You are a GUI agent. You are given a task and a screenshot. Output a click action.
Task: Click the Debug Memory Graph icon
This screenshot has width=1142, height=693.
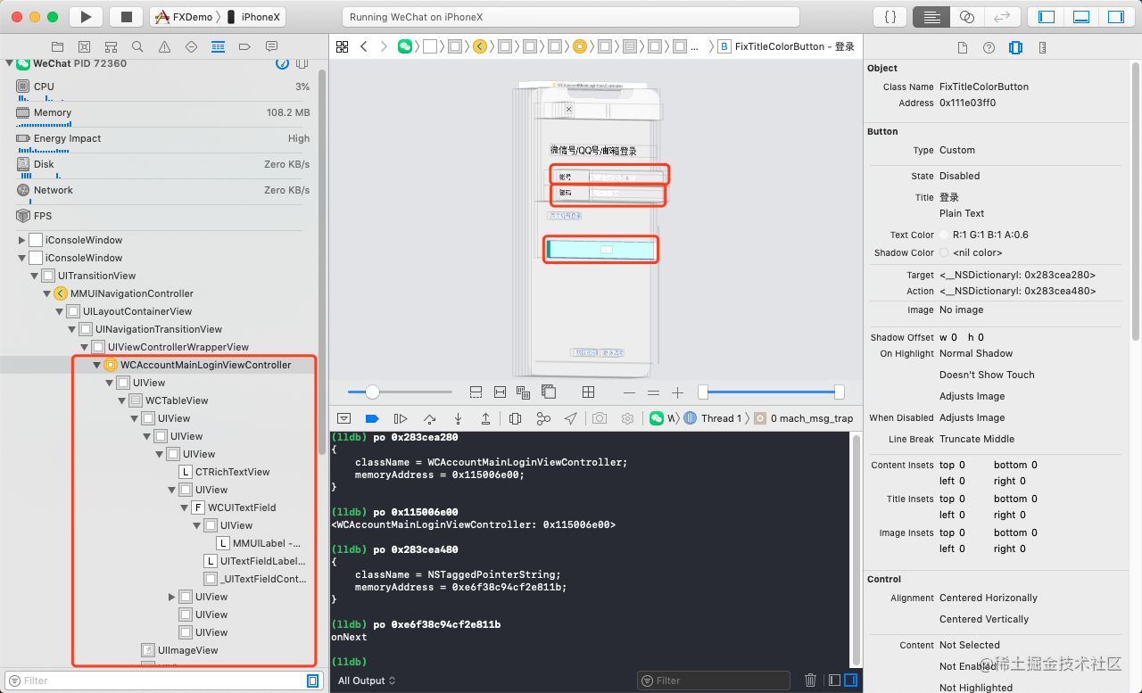pos(543,418)
